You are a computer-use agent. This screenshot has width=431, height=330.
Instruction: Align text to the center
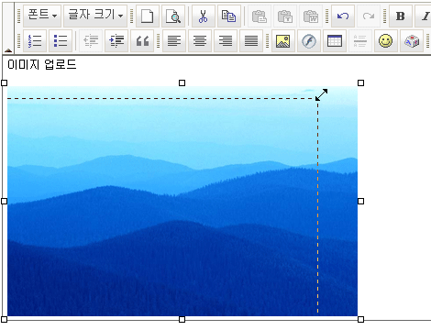tap(200, 40)
